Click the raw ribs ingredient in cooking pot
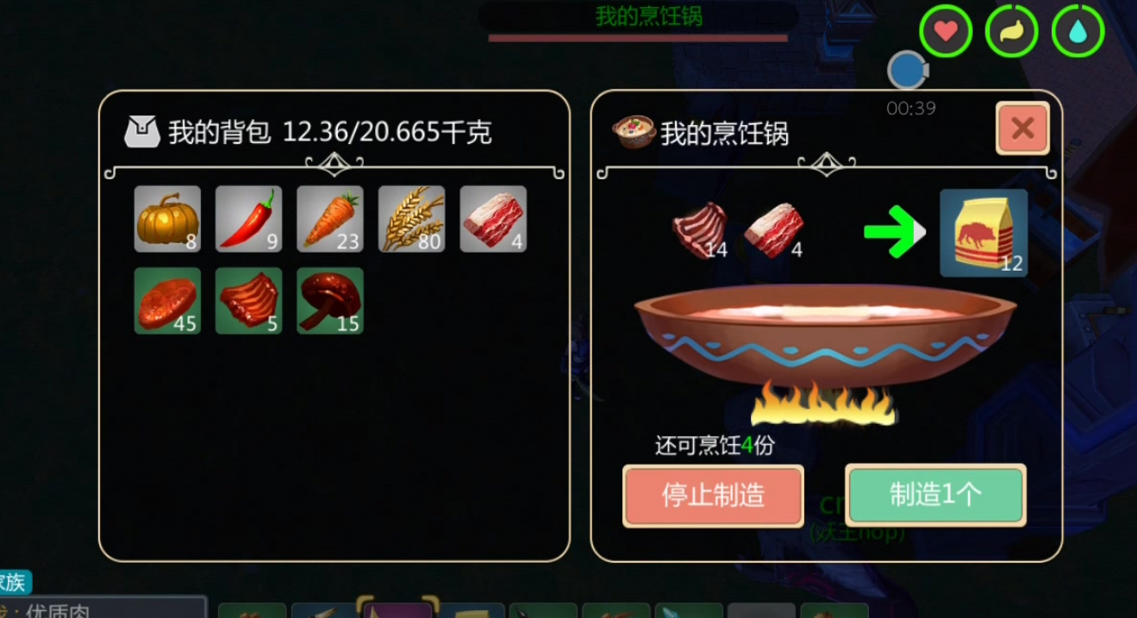This screenshot has height=618, width=1137. tap(701, 230)
